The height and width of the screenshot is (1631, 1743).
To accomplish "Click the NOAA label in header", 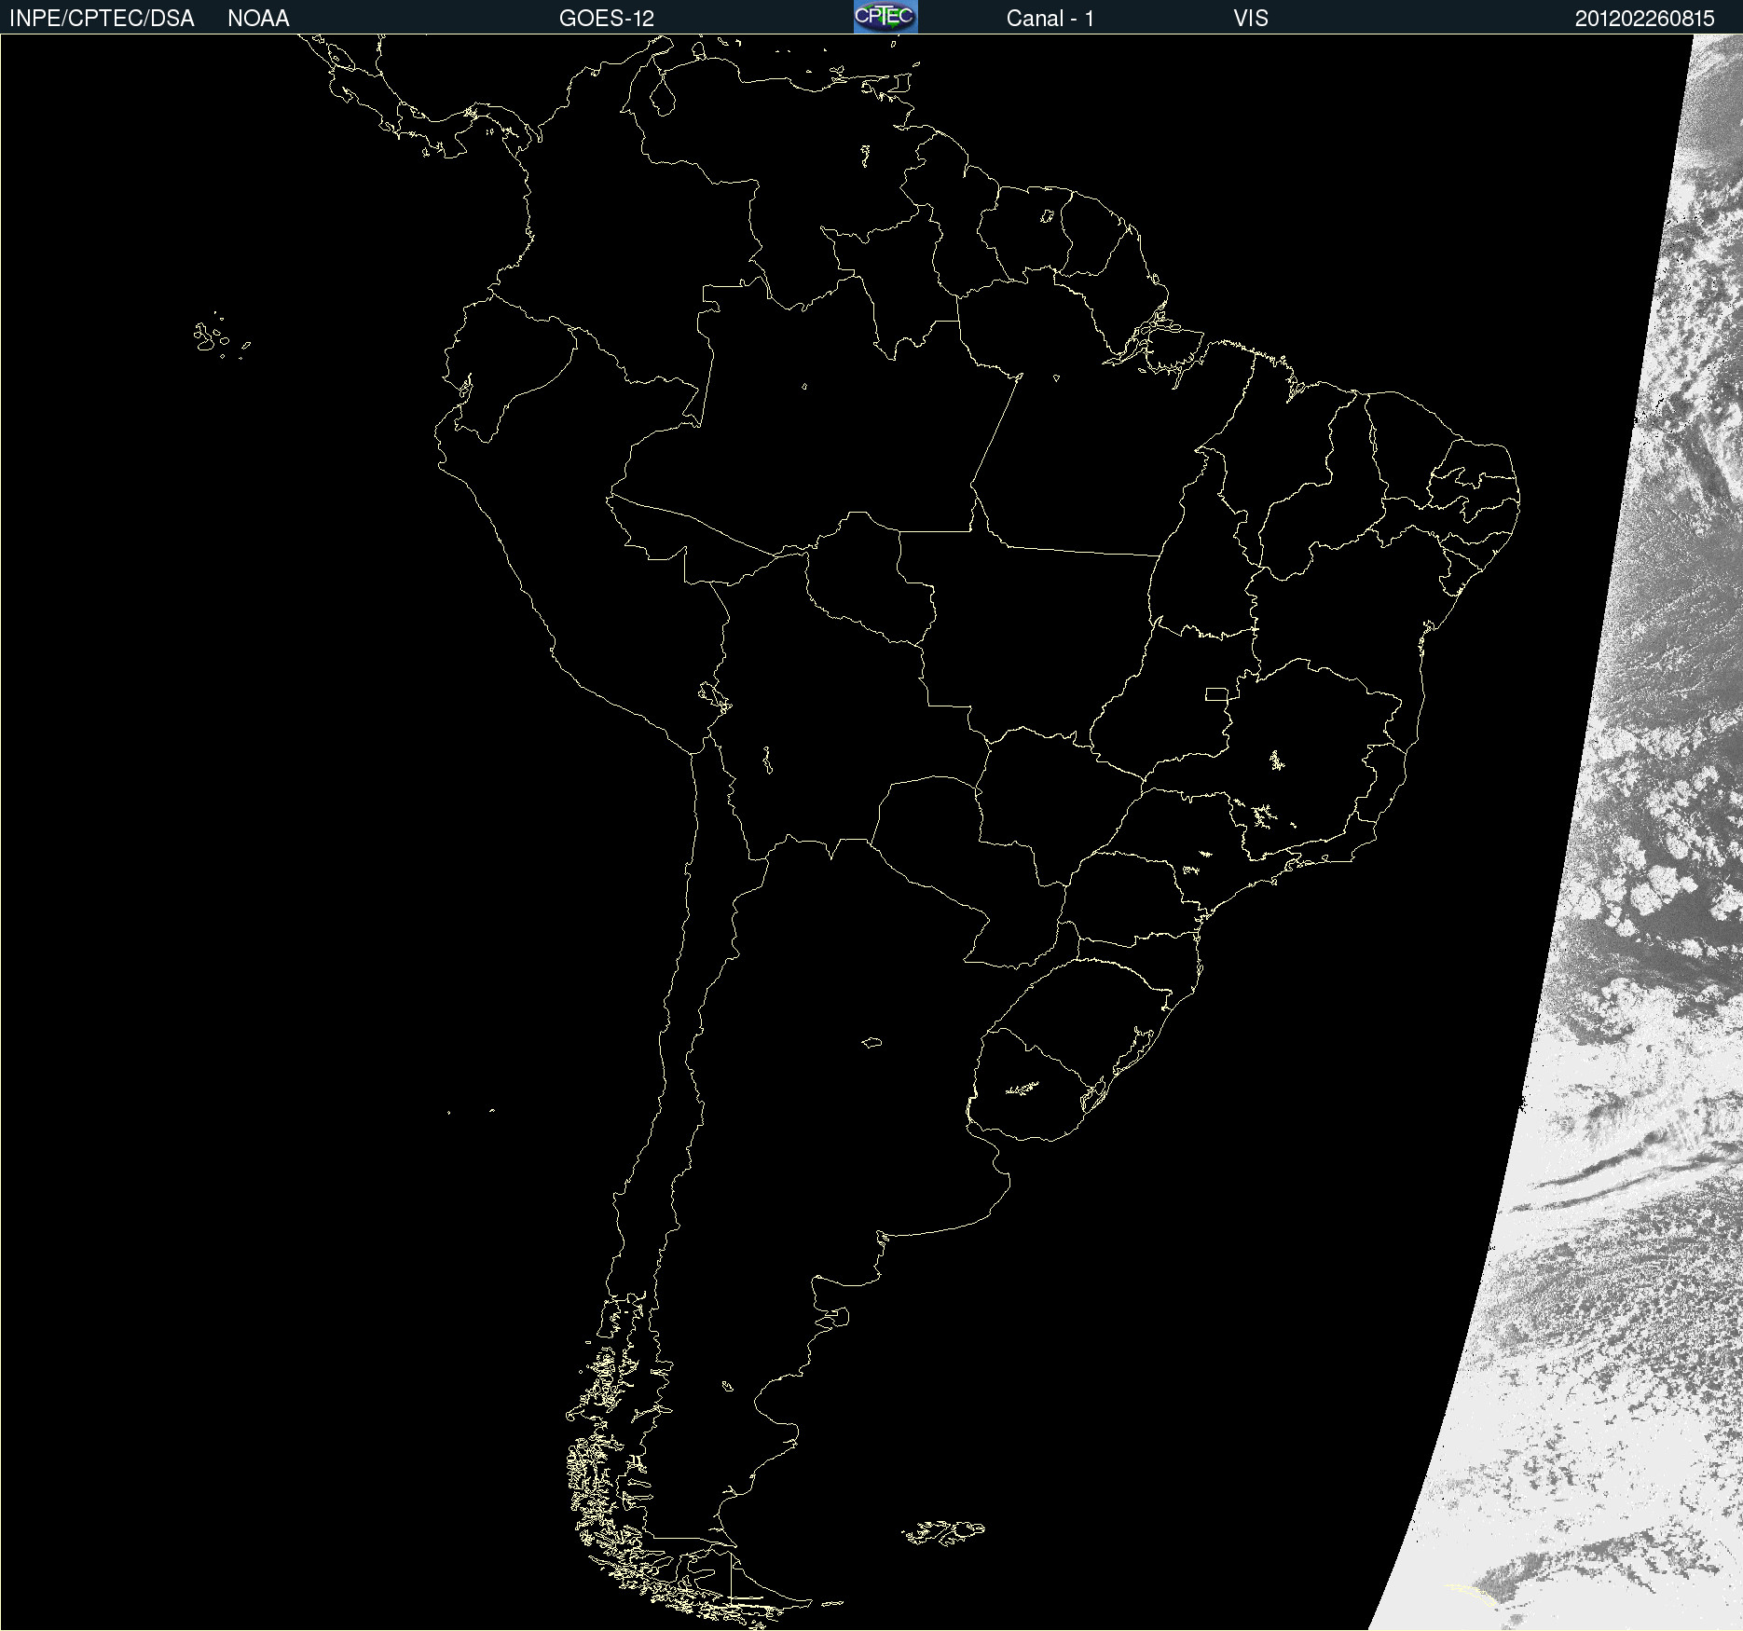I will (258, 19).
